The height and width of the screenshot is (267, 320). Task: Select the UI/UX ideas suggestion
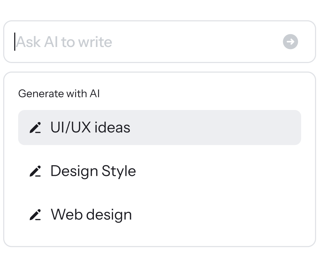pyautogui.click(x=159, y=127)
